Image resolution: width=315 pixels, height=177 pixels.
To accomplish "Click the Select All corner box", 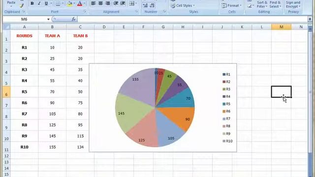I will point(6,27).
